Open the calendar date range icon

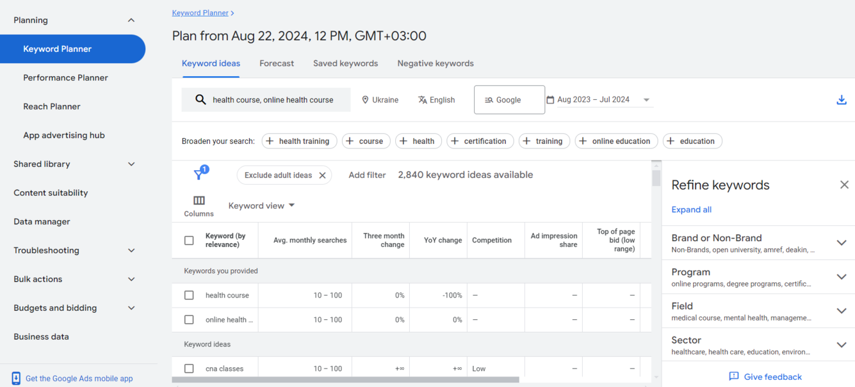point(550,100)
